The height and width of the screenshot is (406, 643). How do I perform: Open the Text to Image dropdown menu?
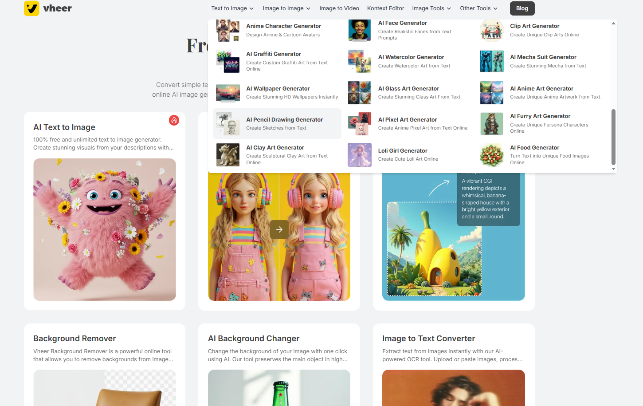point(232,8)
